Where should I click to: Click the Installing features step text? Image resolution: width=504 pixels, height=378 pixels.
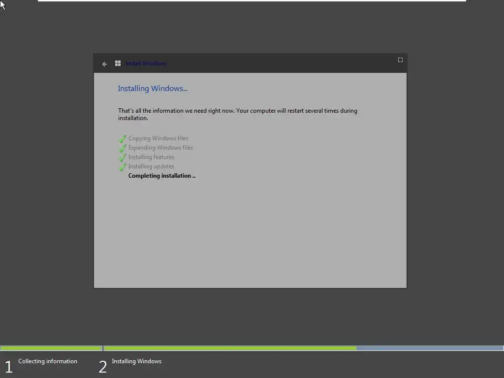(151, 157)
